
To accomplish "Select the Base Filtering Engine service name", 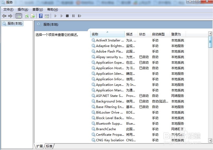I will coord(110,107).
